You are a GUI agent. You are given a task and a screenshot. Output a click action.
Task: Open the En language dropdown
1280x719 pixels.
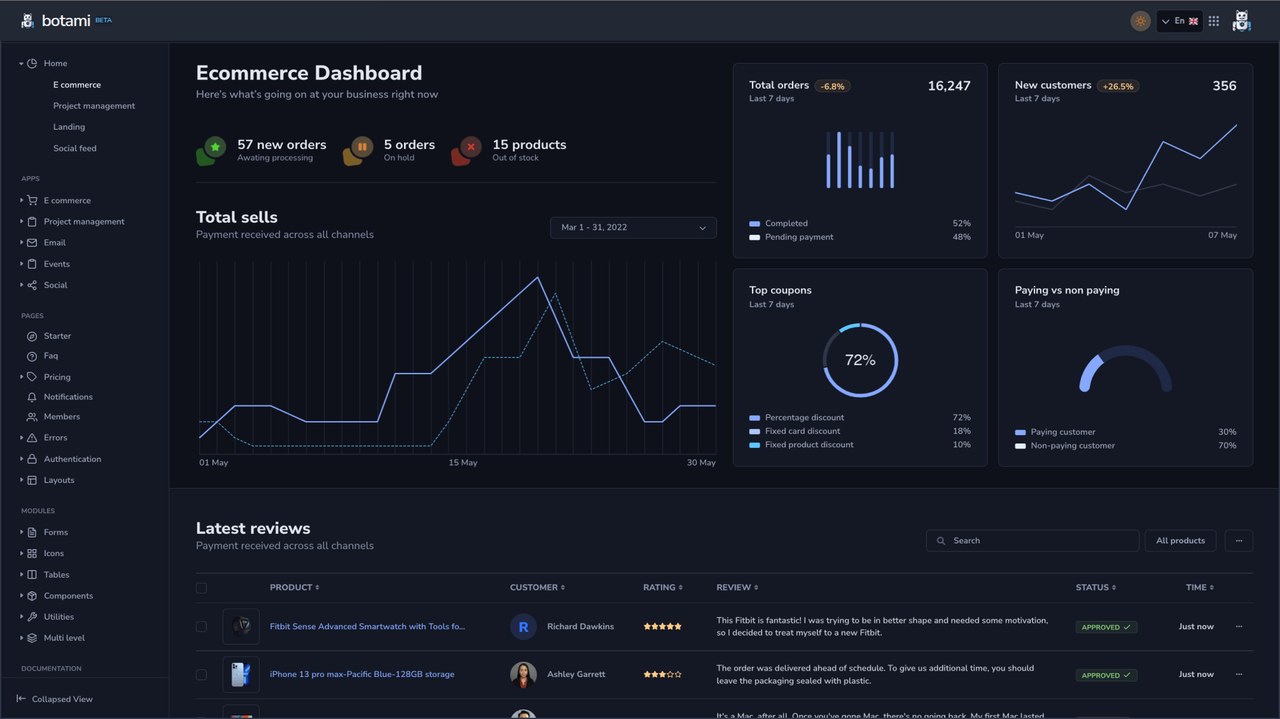[1179, 21]
